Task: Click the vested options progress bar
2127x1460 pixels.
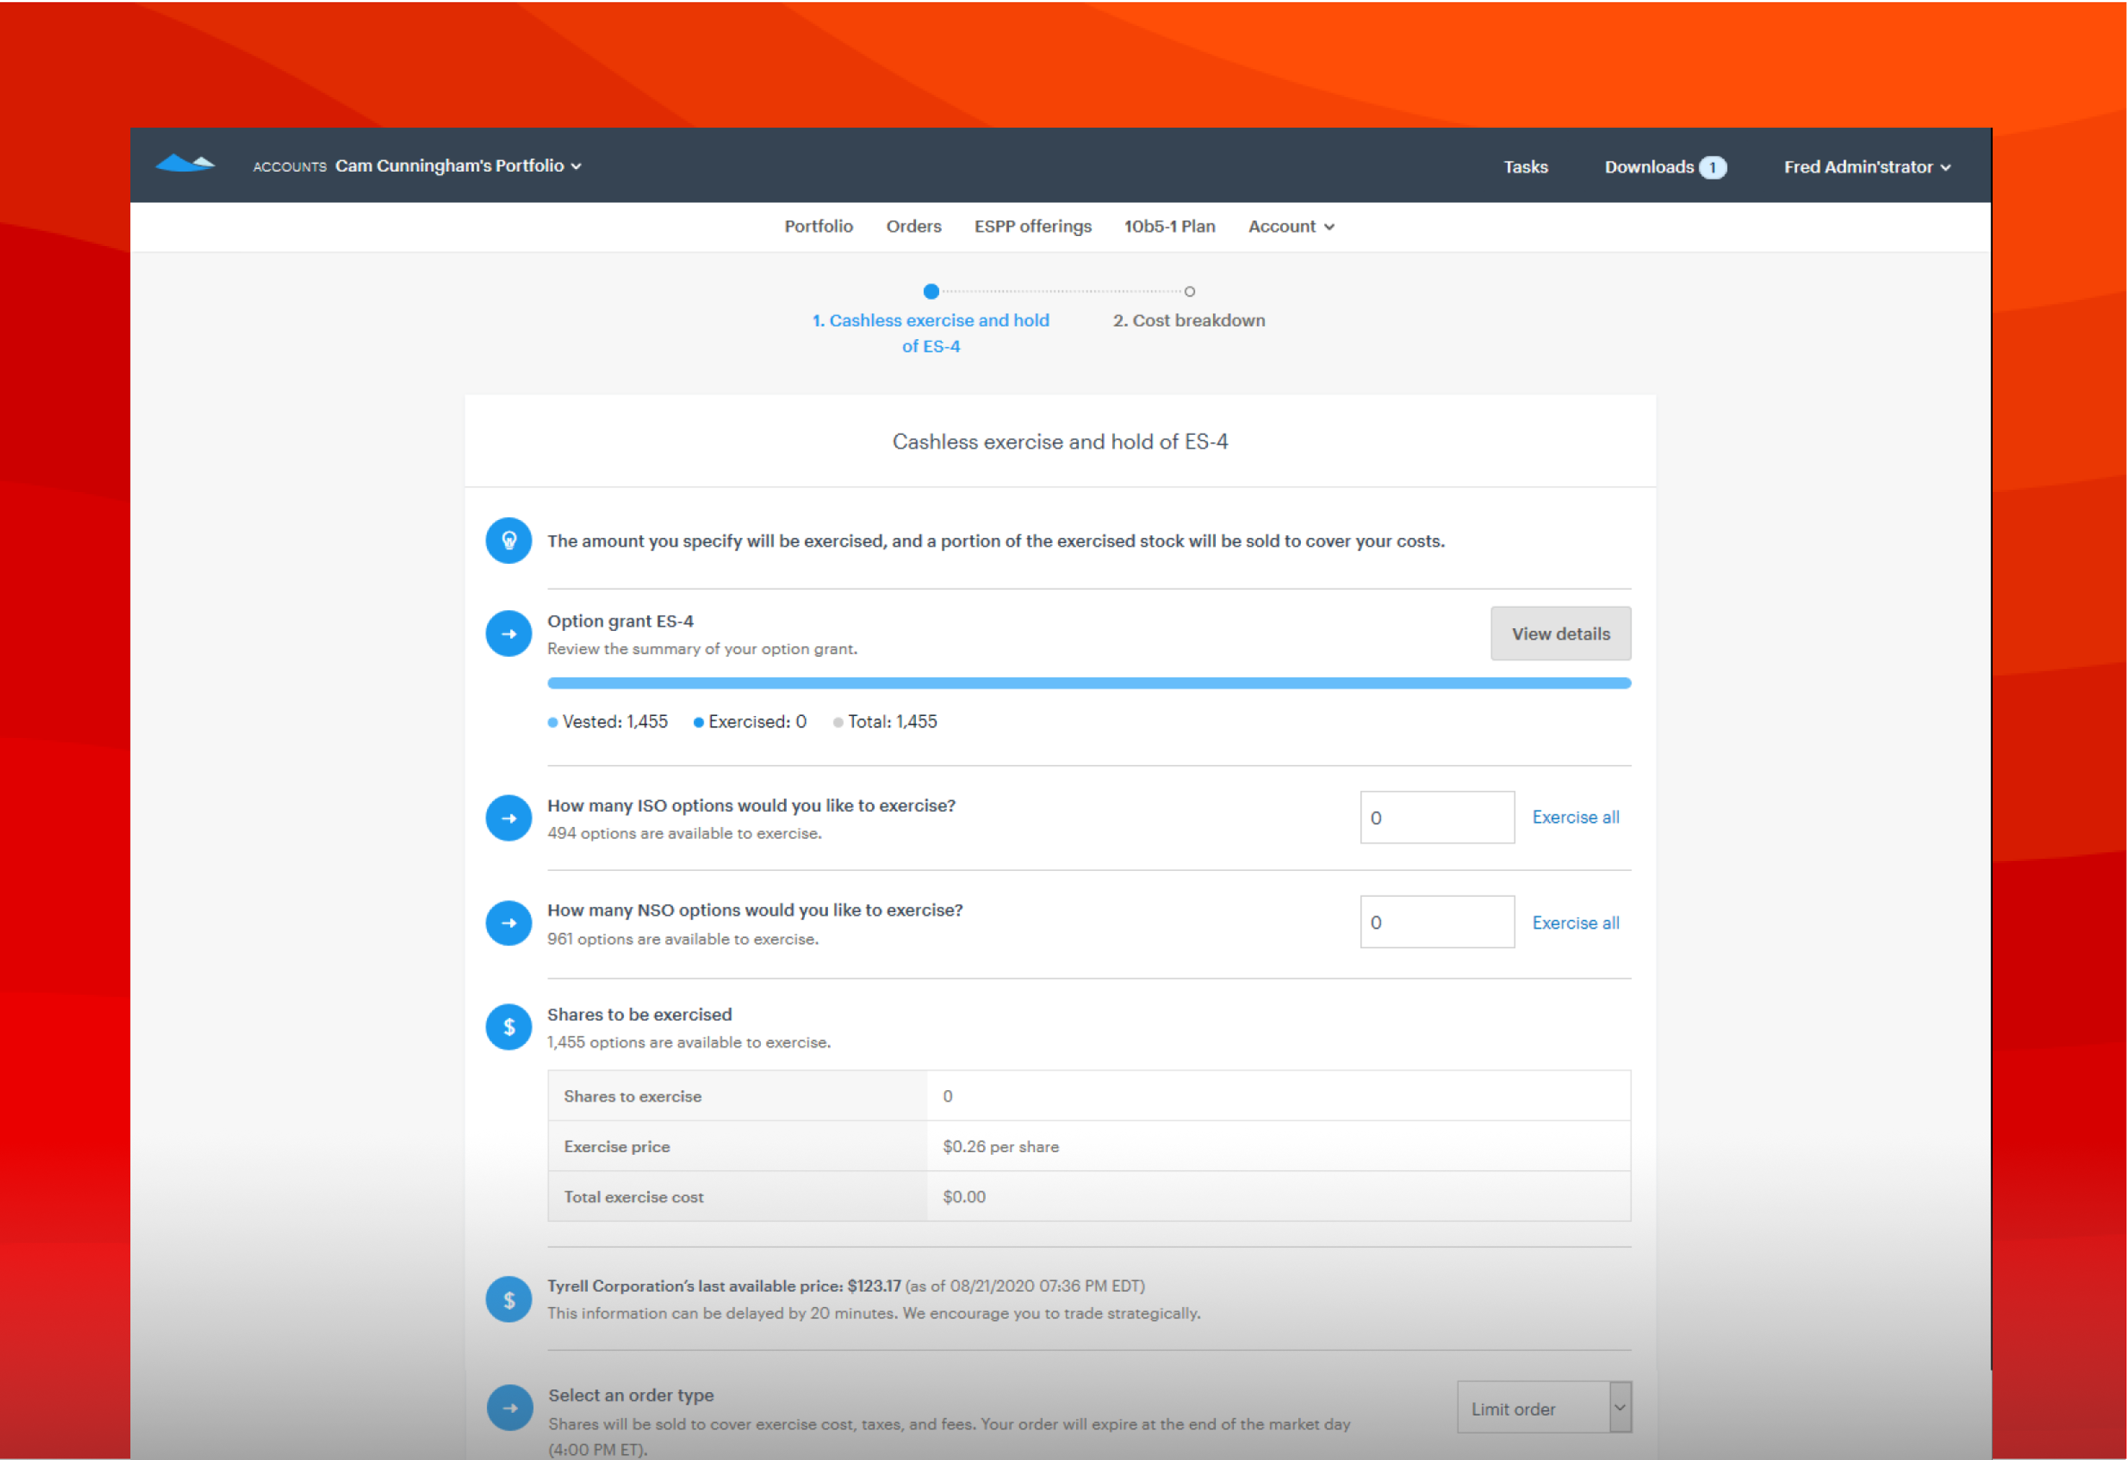Action: point(1089,682)
